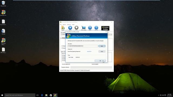
Task: Click the Time Total value 00:00:01
Action: [x=78, y=57]
